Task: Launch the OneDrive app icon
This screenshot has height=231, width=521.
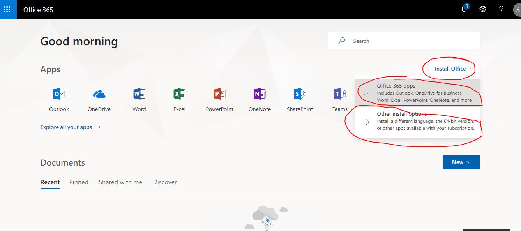Action: point(99,94)
